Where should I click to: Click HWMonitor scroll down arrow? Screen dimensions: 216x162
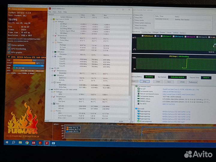tap(129, 119)
